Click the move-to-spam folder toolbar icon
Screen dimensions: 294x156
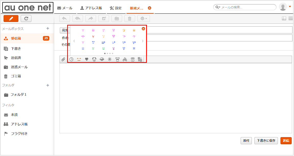click(117, 19)
